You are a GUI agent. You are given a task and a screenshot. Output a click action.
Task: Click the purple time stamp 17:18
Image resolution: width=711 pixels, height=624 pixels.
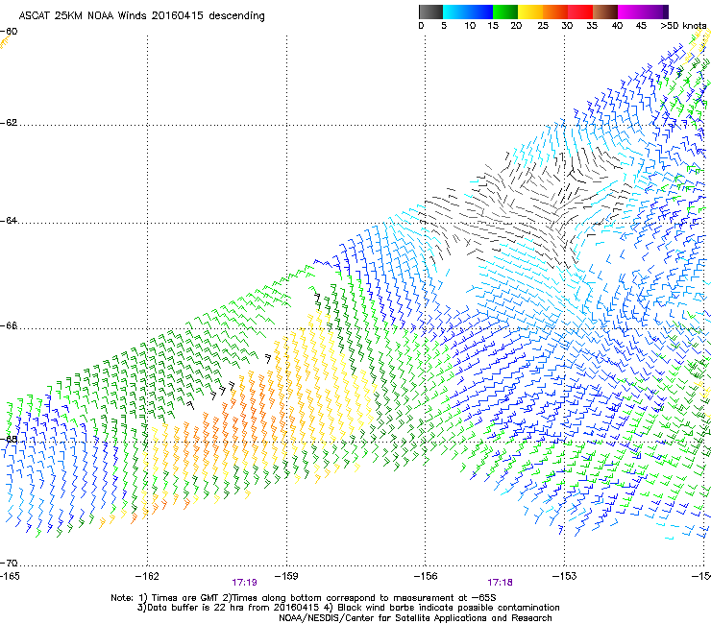pos(501,583)
